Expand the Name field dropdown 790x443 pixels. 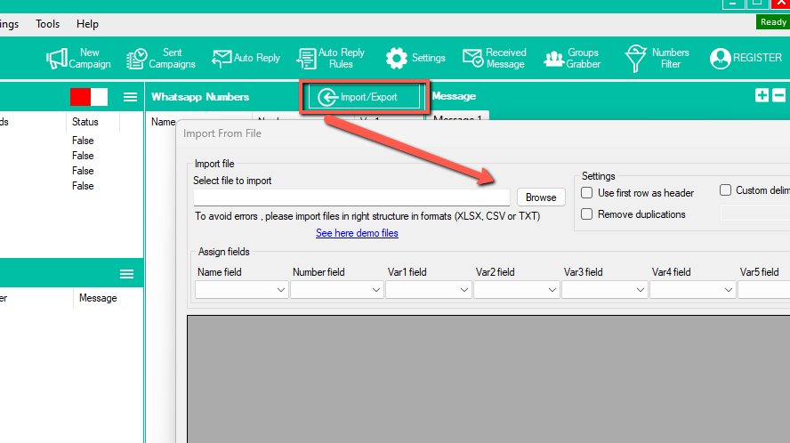click(x=242, y=290)
